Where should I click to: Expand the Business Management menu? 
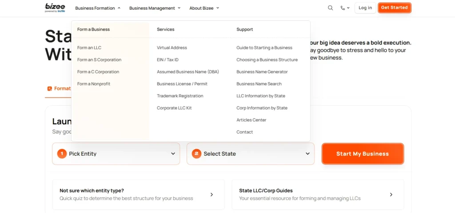tap(155, 8)
